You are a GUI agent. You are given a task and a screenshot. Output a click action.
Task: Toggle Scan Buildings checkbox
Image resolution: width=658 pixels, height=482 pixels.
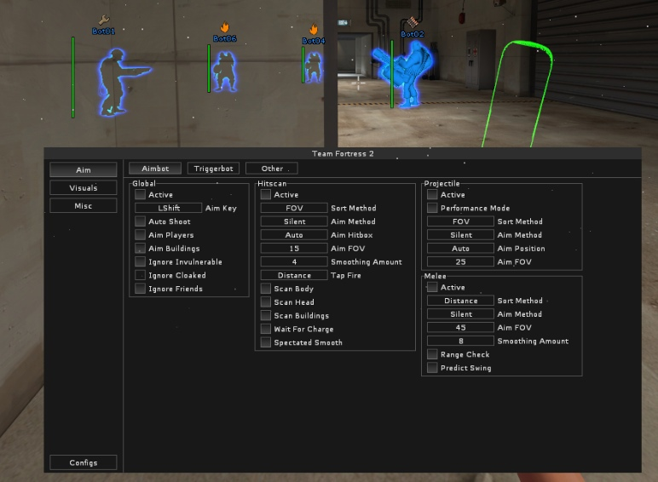[x=266, y=315]
